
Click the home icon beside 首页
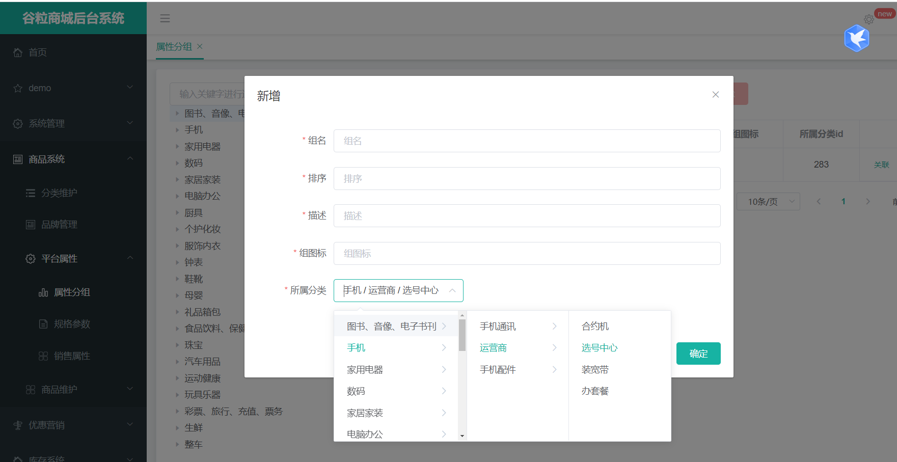(18, 52)
